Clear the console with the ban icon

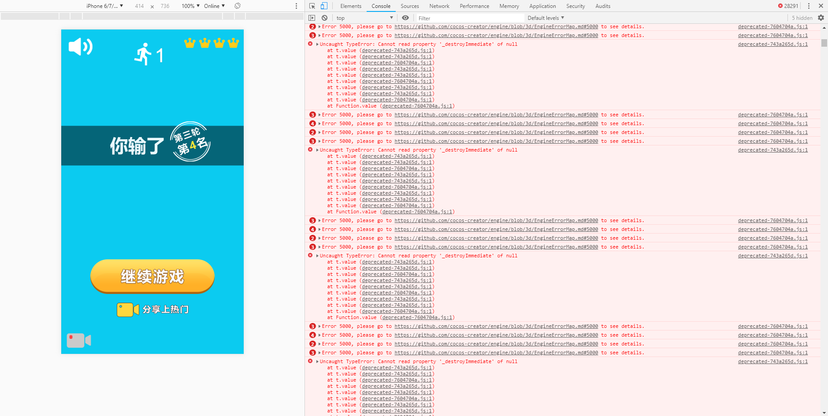(324, 18)
